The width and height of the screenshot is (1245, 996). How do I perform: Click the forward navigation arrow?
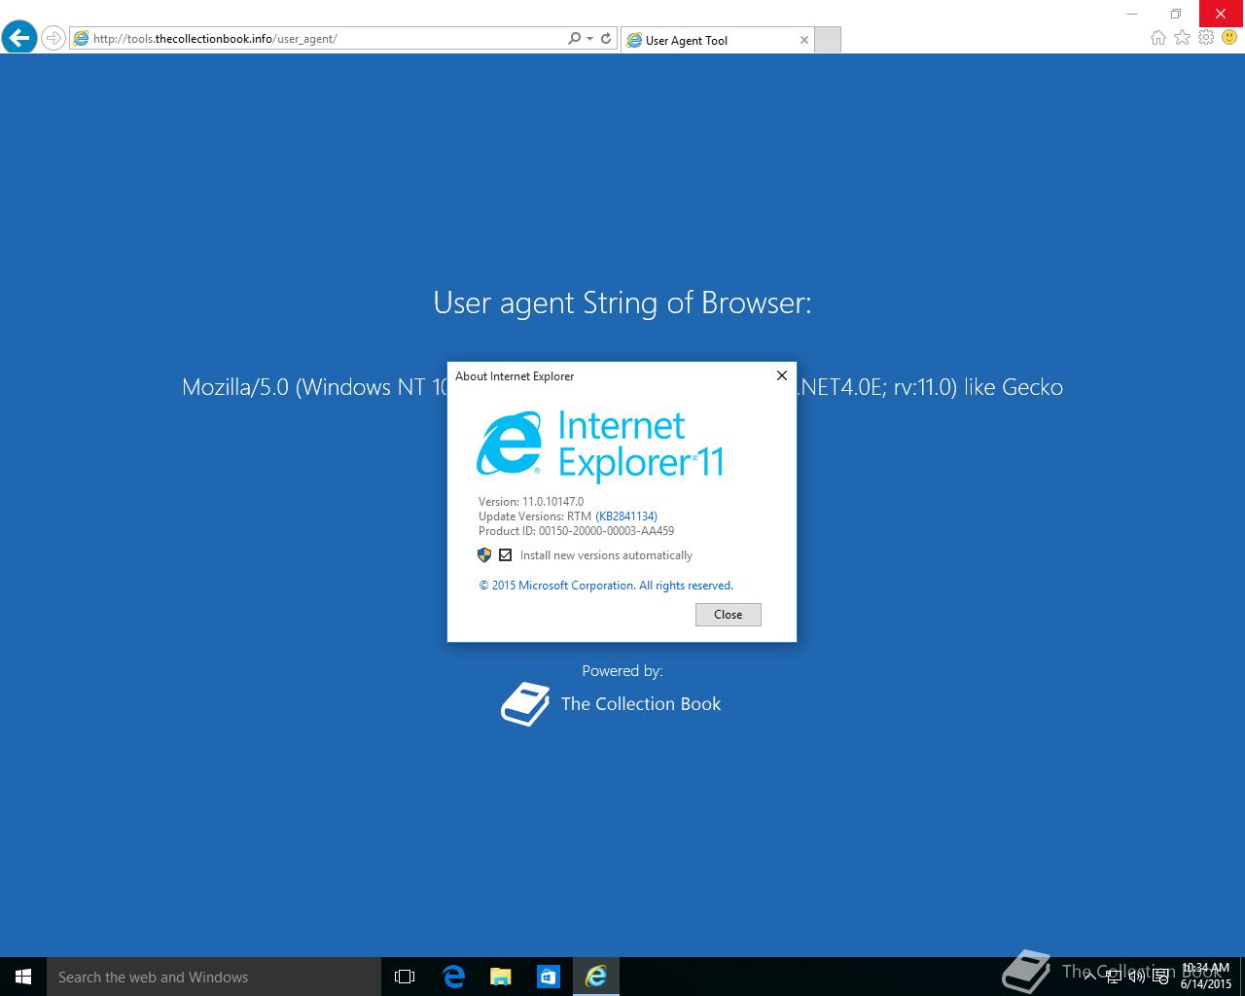[x=53, y=39]
